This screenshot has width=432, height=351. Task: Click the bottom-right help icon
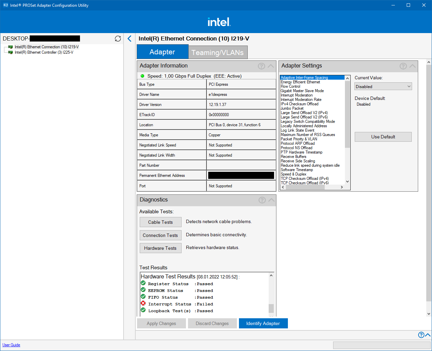pos(421,335)
